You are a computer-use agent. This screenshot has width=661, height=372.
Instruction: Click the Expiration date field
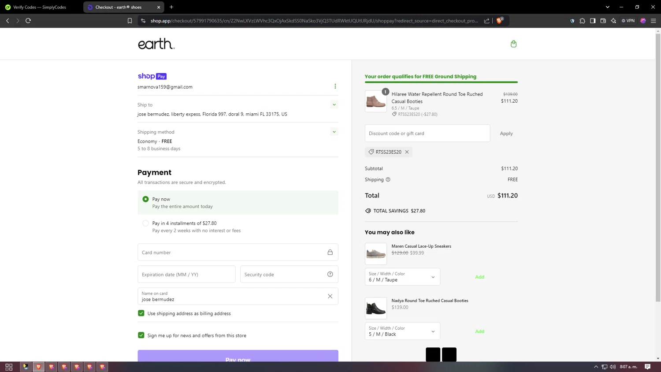tap(186, 274)
